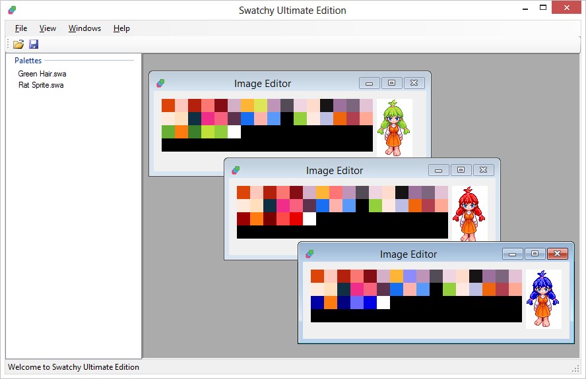Save using the floppy disk icon
586x379 pixels.
pos(34,44)
